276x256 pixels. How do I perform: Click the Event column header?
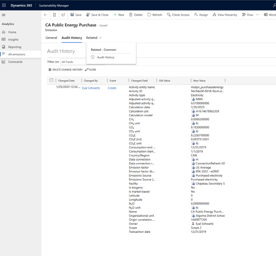tap(113, 81)
